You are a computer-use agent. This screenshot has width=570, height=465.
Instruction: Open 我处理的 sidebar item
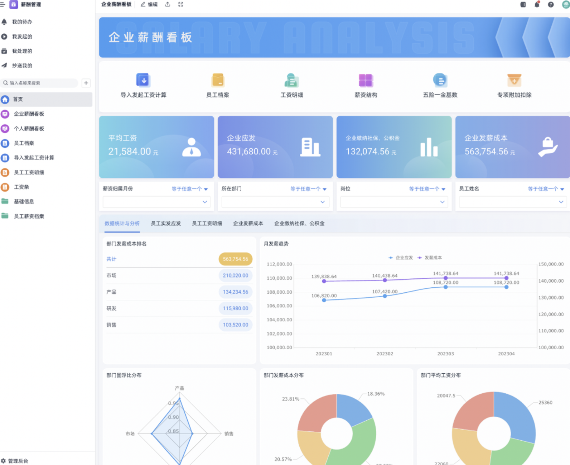click(22, 51)
